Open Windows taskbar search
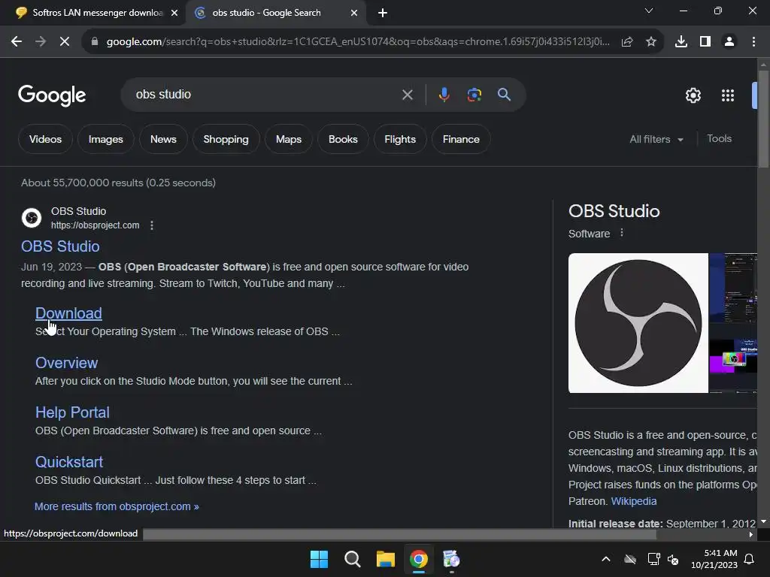 point(352,559)
